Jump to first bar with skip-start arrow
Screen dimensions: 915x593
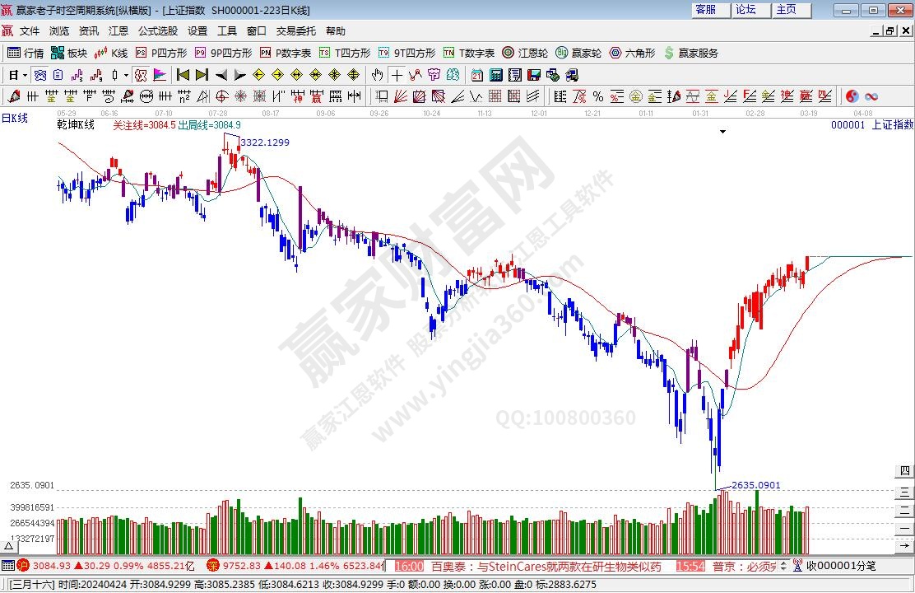(183, 75)
